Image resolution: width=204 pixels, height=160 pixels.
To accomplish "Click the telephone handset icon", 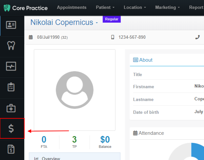I will coord(197,37).
